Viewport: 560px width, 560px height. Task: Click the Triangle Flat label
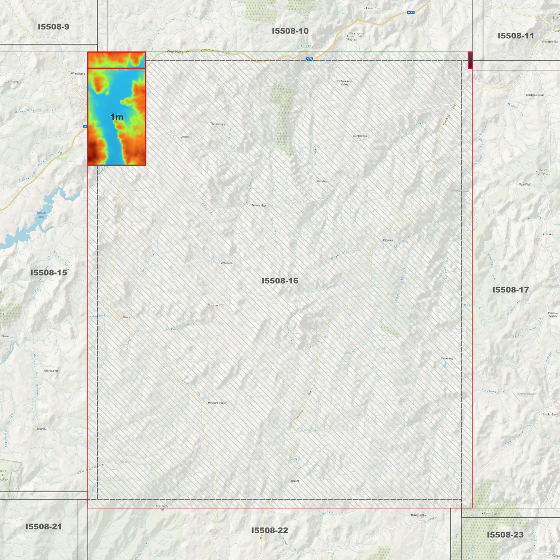419,515
